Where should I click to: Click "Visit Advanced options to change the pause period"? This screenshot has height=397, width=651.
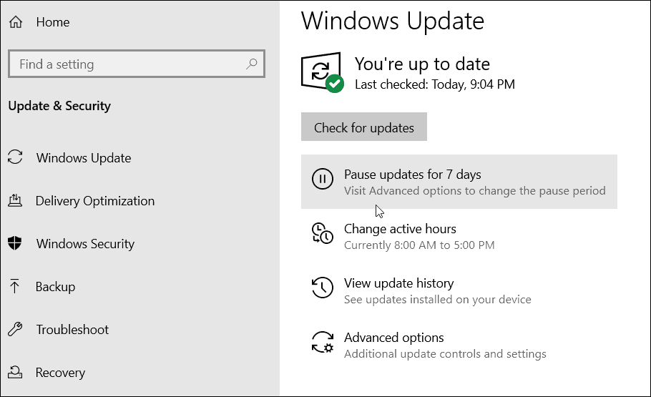tap(474, 190)
